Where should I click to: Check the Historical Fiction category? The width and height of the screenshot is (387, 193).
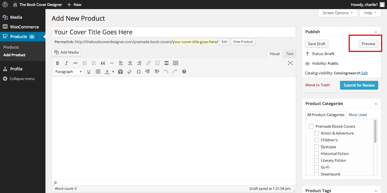pos(317,154)
